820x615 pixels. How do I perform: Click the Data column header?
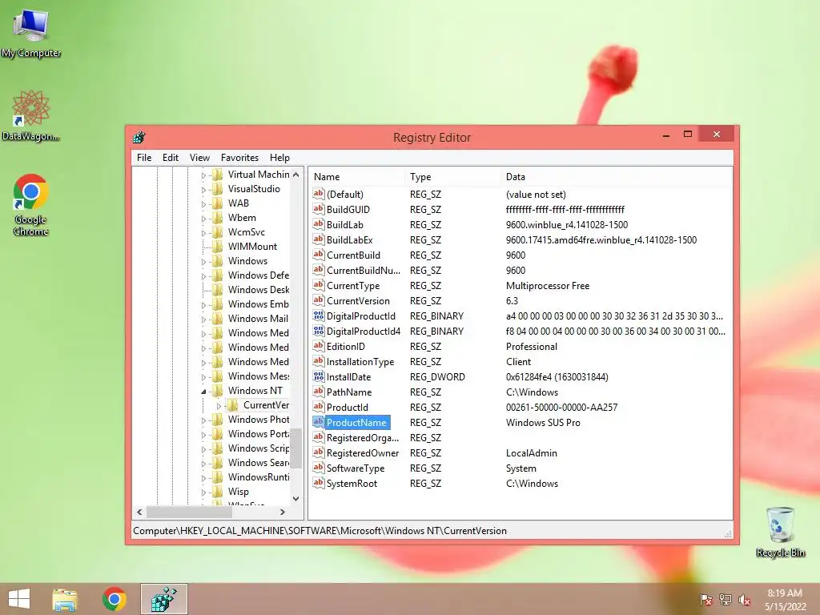(617, 177)
